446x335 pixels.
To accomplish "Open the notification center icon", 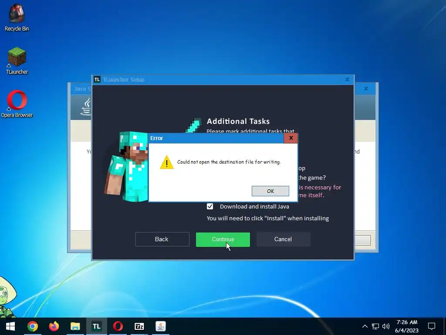I will pyautogui.click(x=432, y=326).
